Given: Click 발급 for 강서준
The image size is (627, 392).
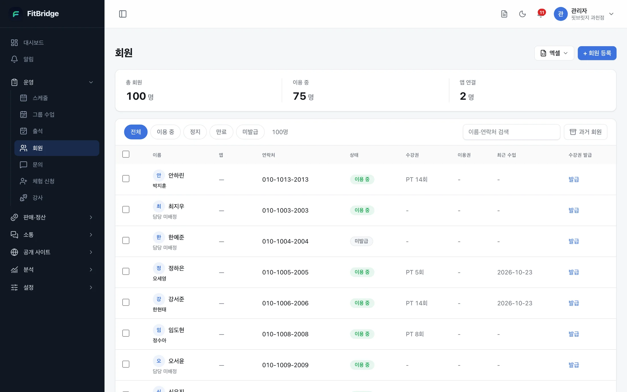Looking at the screenshot, I should coord(574,303).
